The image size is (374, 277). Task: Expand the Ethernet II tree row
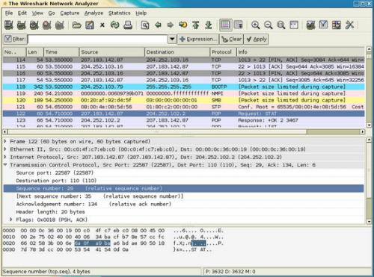(5, 149)
